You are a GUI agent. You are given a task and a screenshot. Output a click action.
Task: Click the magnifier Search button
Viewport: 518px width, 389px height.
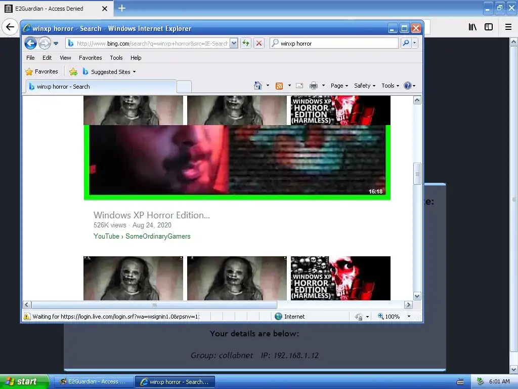(x=406, y=44)
